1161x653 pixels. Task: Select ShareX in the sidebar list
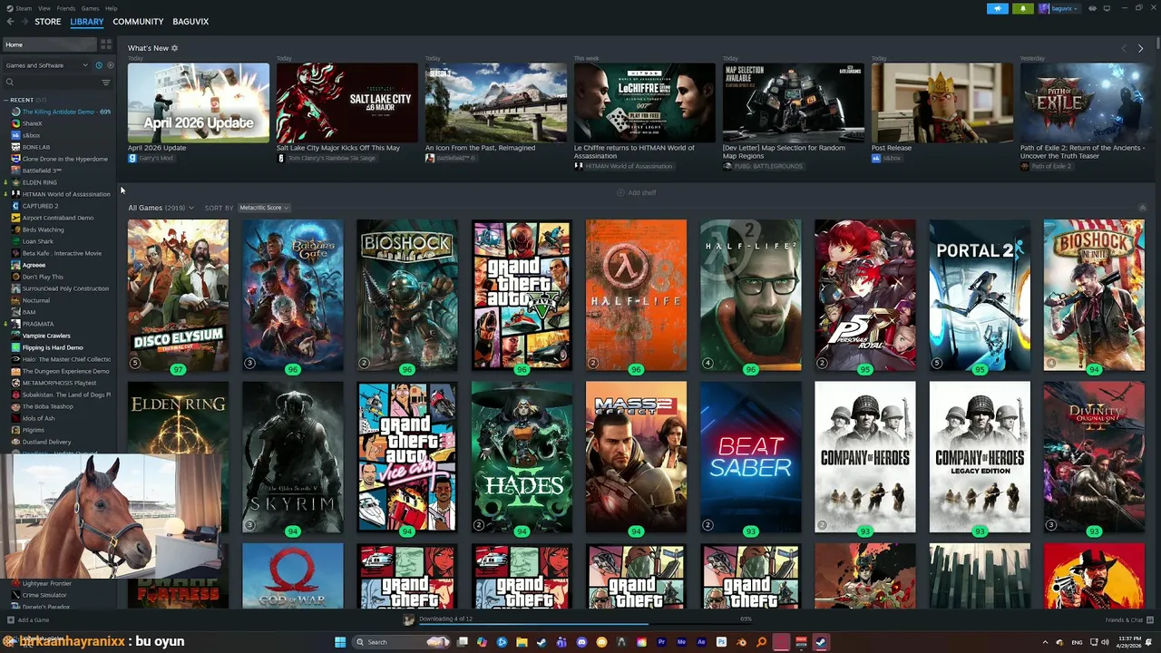pos(27,123)
